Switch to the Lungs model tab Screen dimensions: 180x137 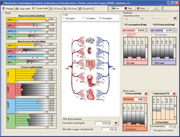coord(22,9)
